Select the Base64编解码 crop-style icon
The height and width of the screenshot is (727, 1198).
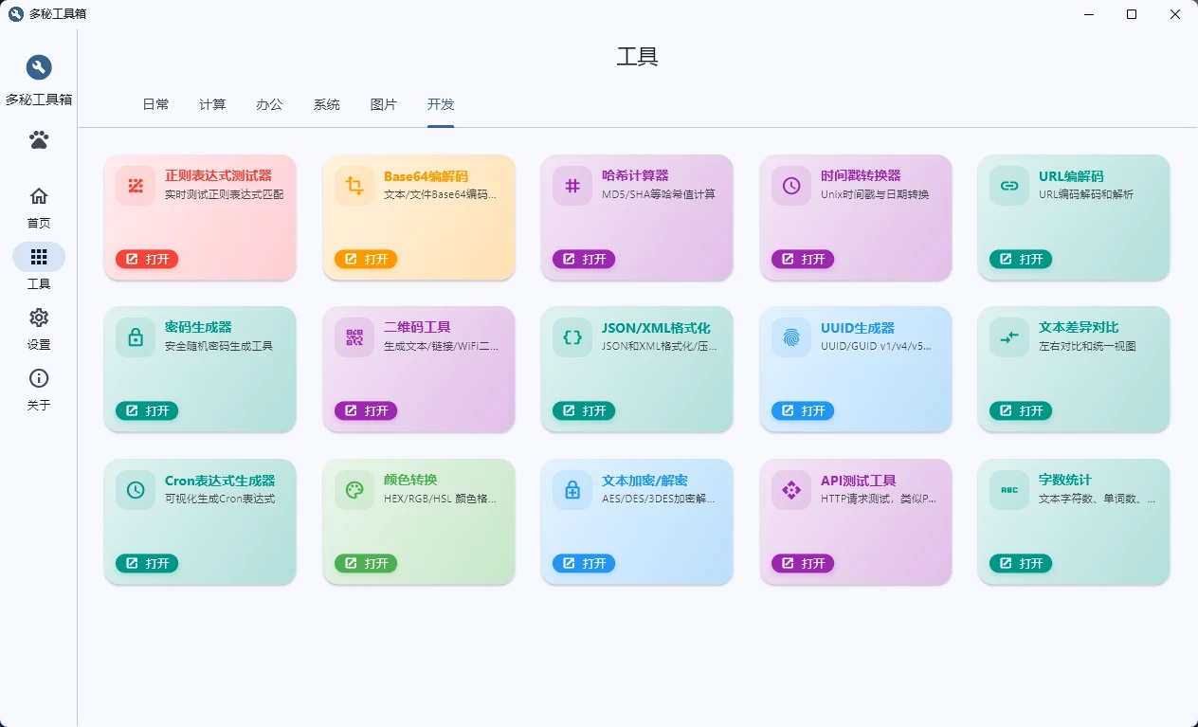pos(354,186)
